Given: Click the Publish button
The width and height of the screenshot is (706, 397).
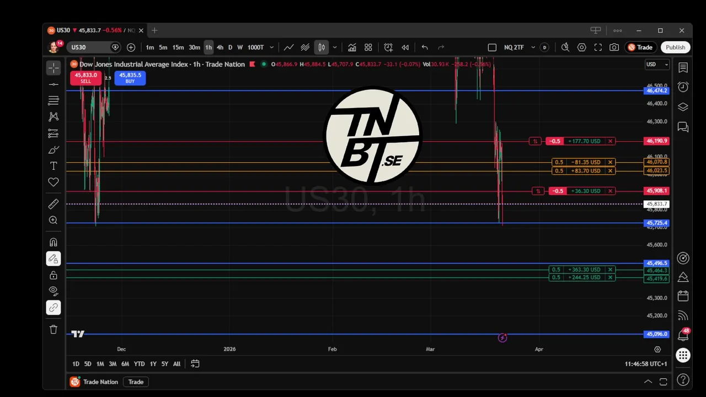Looking at the screenshot, I should tap(675, 47).
